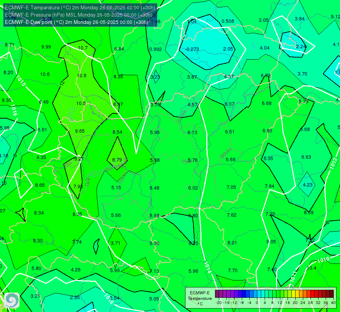
Task: Click the temperature value 10.5
Action: (x=81, y=103)
